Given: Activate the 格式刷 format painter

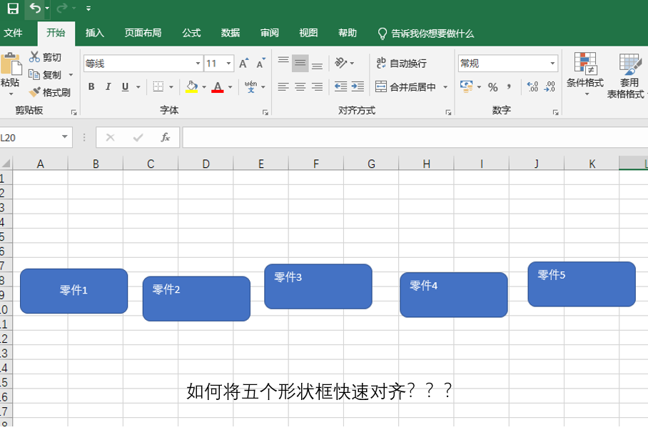Looking at the screenshot, I should 49,92.
